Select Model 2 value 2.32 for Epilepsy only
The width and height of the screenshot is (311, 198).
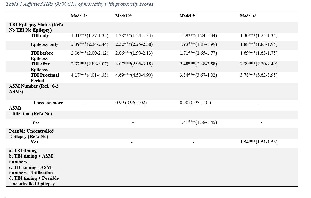(x=134, y=44)
